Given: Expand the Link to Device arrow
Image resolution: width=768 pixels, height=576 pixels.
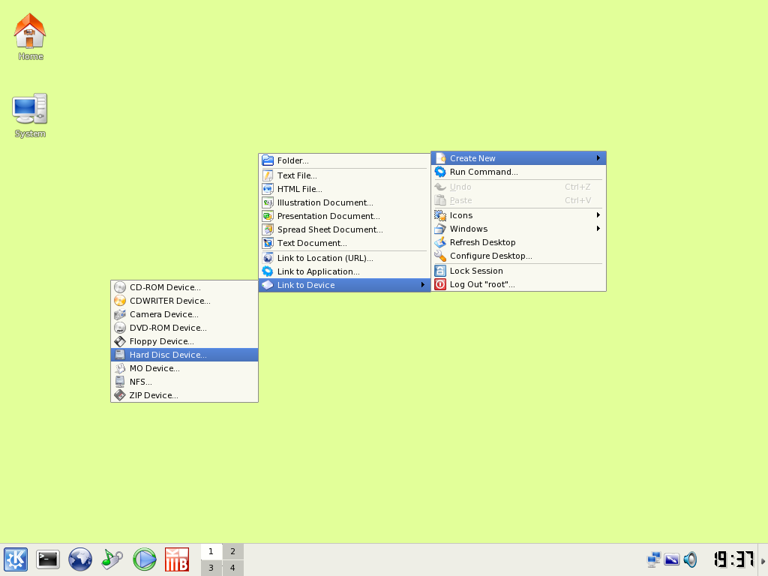Looking at the screenshot, I should pyautogui.click(x=423, y=285).
